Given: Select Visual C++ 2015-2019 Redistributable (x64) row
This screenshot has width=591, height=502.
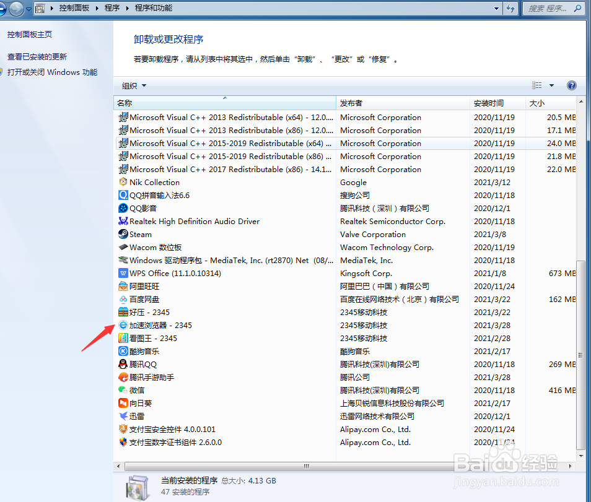Looking at the screenshot, I should tap(345, 143).
